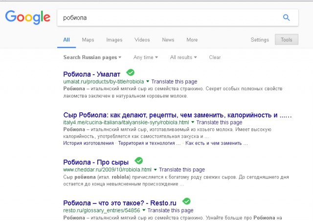This screenshot has width=313, height=221.
Task: Open Как есть и чем заменить sitelink
Action: [217, 143]
